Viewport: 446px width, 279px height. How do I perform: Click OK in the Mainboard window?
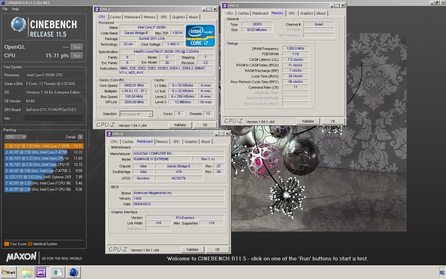(217, 250)
